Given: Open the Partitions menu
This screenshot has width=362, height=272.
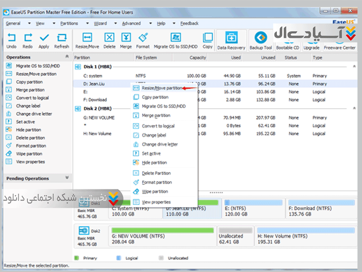Looking at the screenshot, I should tap(69, 23).
